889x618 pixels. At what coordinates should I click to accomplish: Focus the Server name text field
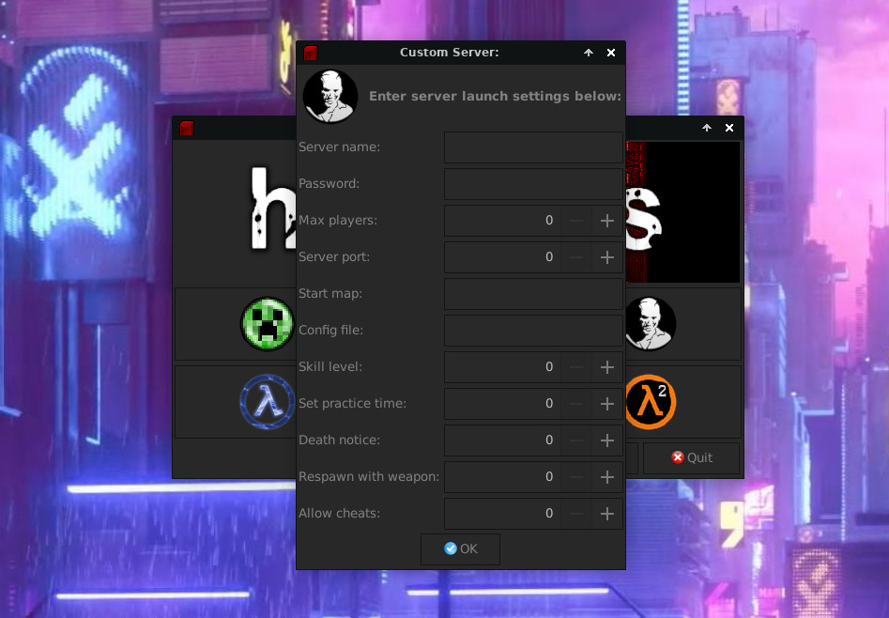pyautogui.click(x=533, y=147)
